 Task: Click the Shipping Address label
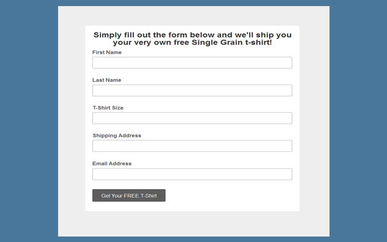[x=117, y=136]
